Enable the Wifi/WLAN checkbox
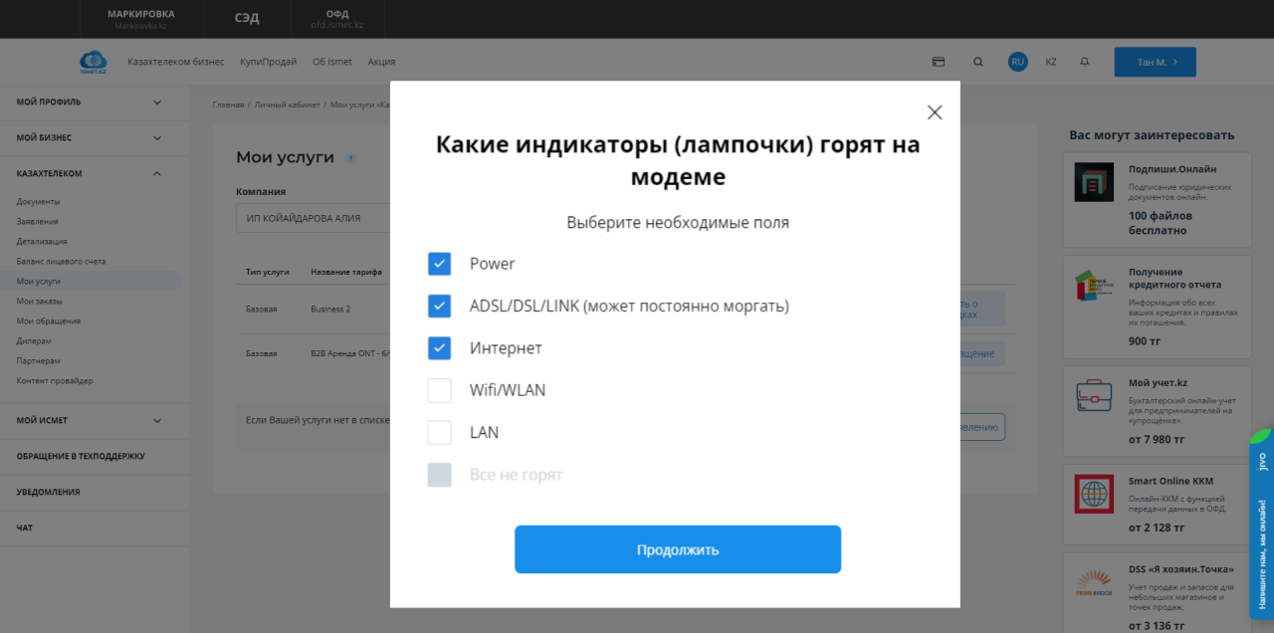The height and width of the screenshot is (633, 1274). pyautogui.click(x=440, y=390)
